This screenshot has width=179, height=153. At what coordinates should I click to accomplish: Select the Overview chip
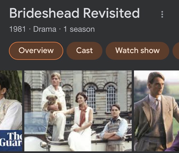click(36, 51)
